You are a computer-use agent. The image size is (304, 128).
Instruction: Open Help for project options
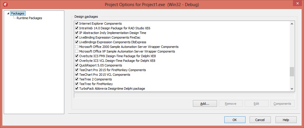point(286,120)
